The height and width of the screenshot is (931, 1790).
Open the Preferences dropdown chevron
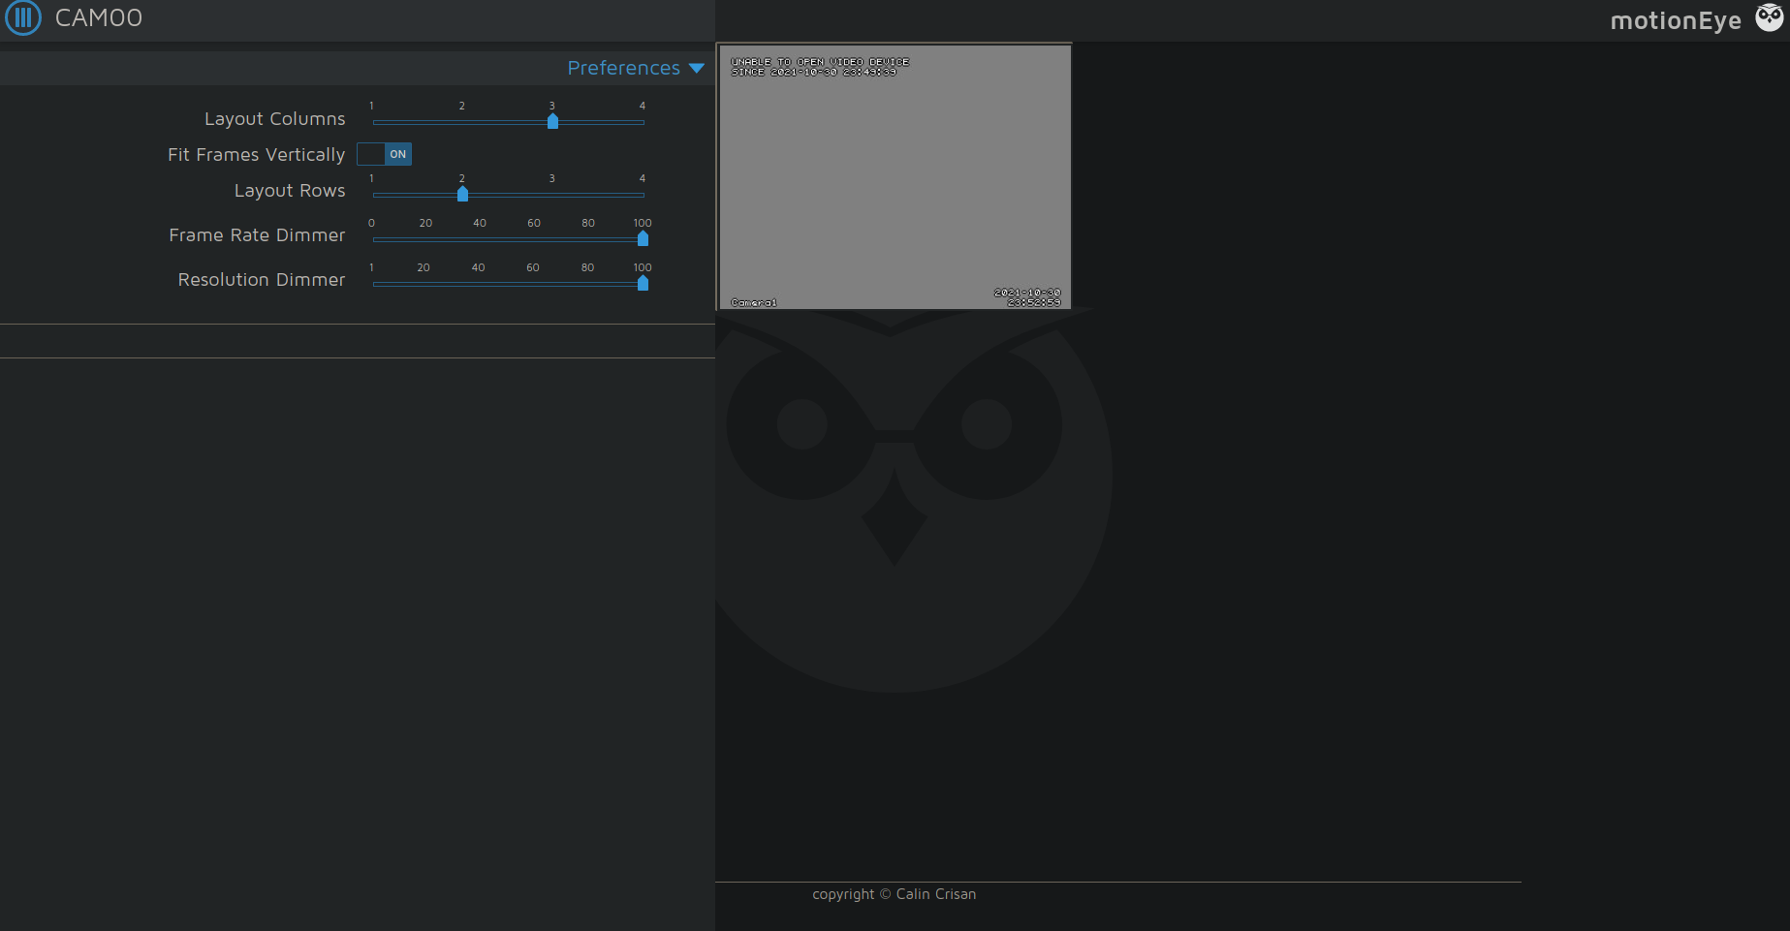(x=697, y=68)
